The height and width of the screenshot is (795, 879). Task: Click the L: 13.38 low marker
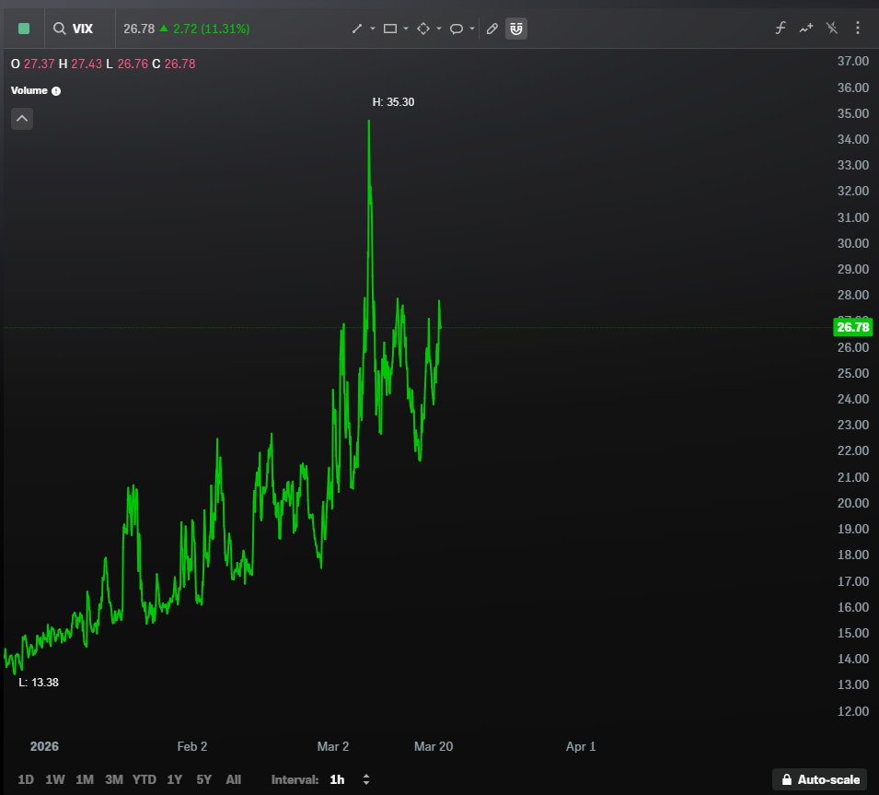click(x=39, y=683)
